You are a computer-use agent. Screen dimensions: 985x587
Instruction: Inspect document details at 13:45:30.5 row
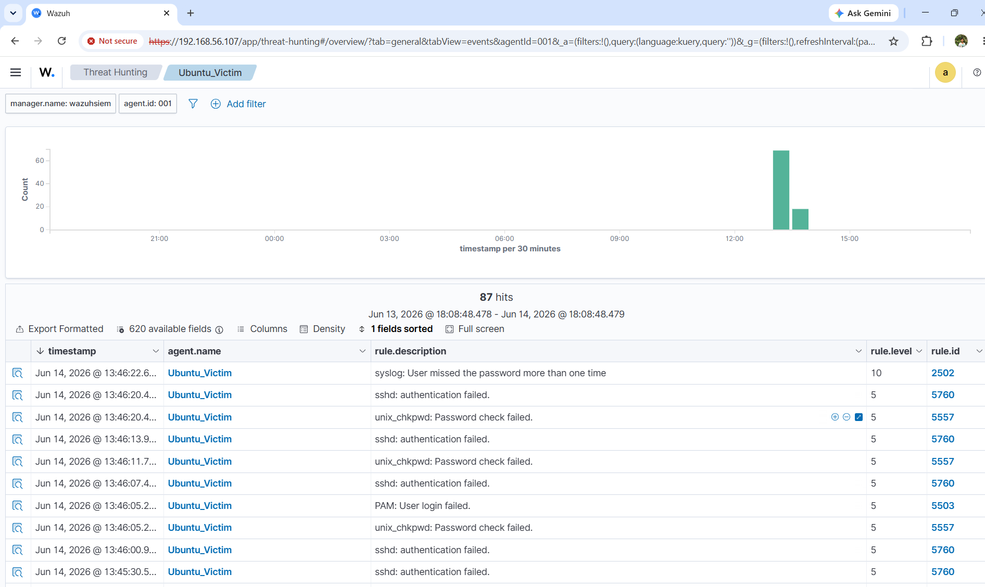pos(18,572)
